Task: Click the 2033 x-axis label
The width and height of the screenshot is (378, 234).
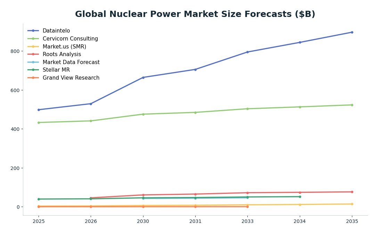Action: (248, 221)
